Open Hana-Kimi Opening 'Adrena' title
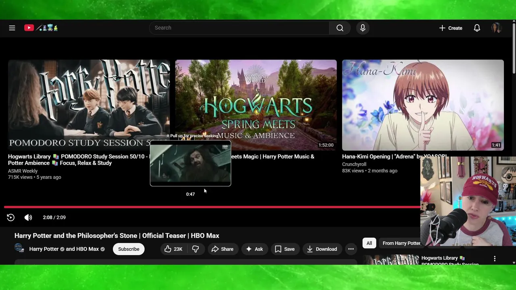Screen dimensions: 516x290 point(394,156)
